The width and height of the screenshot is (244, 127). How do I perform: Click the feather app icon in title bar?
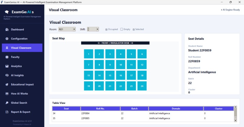click(2, 2)
